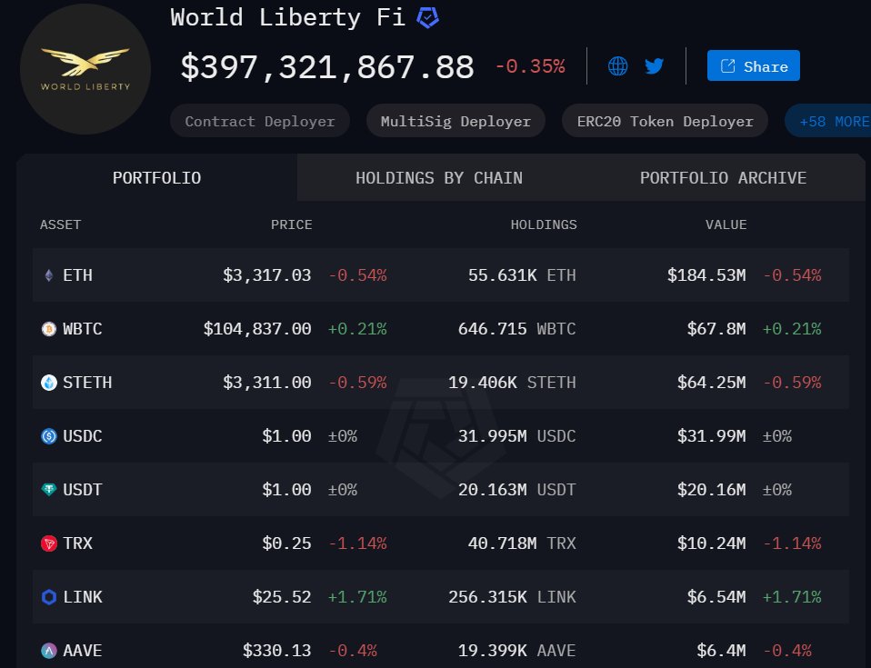This screenshot has width=871, height=668.
Task: Click the VALUE column header
Action: (x=726, y=224)
